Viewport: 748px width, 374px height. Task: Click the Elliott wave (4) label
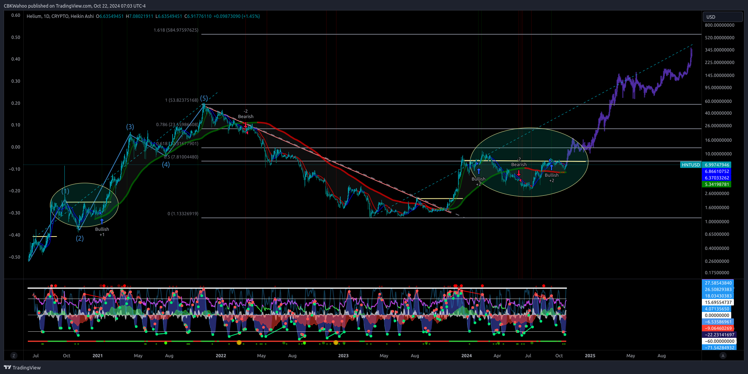click(x=166, y=165)
